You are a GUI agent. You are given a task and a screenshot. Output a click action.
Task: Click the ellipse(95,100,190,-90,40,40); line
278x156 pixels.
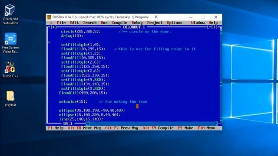[x=92, y=110]
